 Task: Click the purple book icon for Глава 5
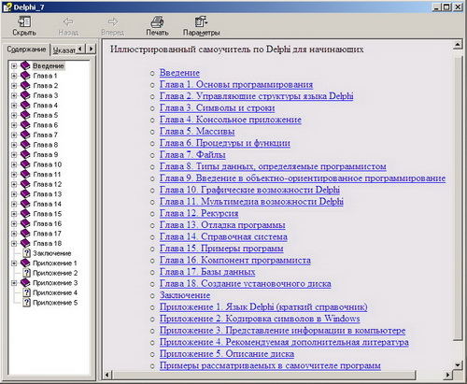click(25, 115)
